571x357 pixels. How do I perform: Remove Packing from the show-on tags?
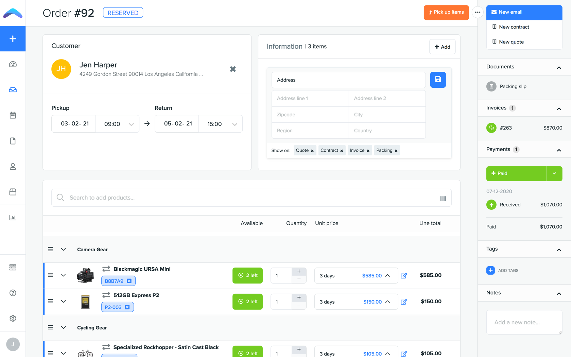(396, 150)
